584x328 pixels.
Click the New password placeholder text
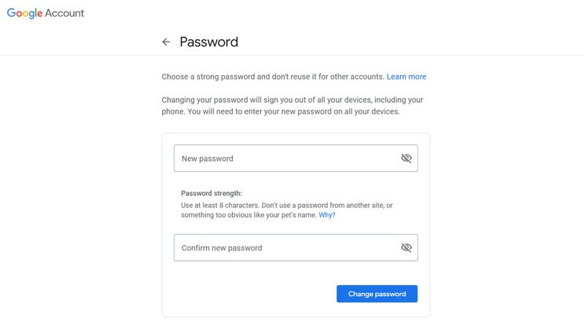(x=207, y=159)
